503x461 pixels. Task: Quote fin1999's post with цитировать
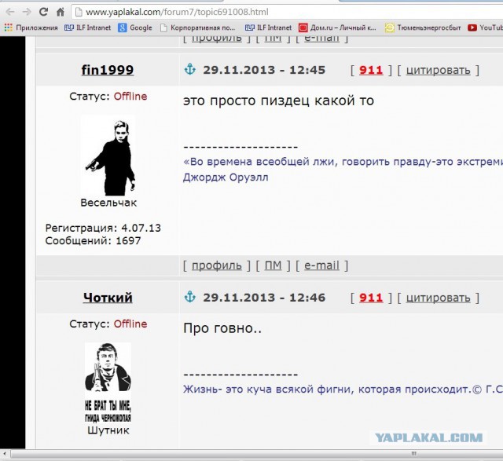coord(439,70)
